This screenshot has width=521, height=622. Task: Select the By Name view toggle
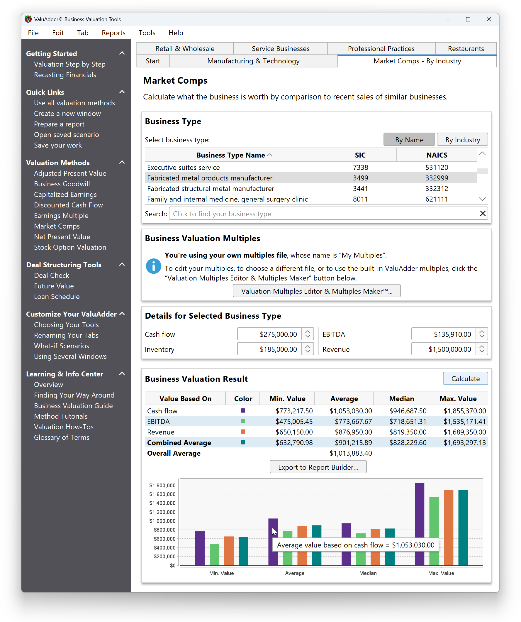409,139
